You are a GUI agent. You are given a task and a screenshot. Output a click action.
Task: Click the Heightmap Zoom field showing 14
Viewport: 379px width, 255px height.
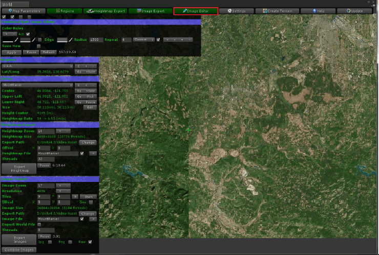[46, 131]
